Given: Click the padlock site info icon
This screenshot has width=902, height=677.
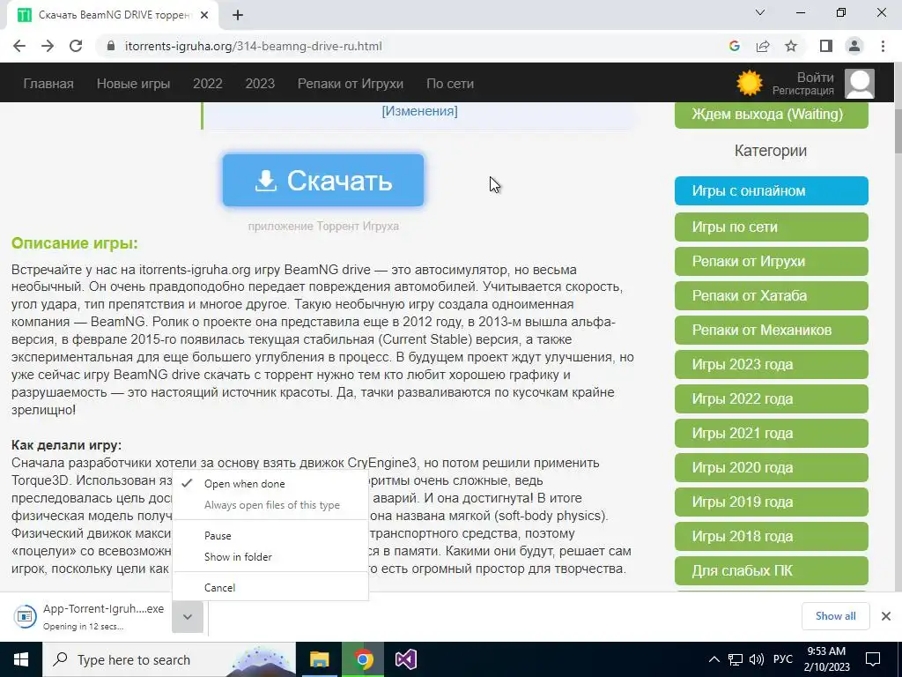Looking at the screenshot, I should pyautogui.click(x=111, y=46).
